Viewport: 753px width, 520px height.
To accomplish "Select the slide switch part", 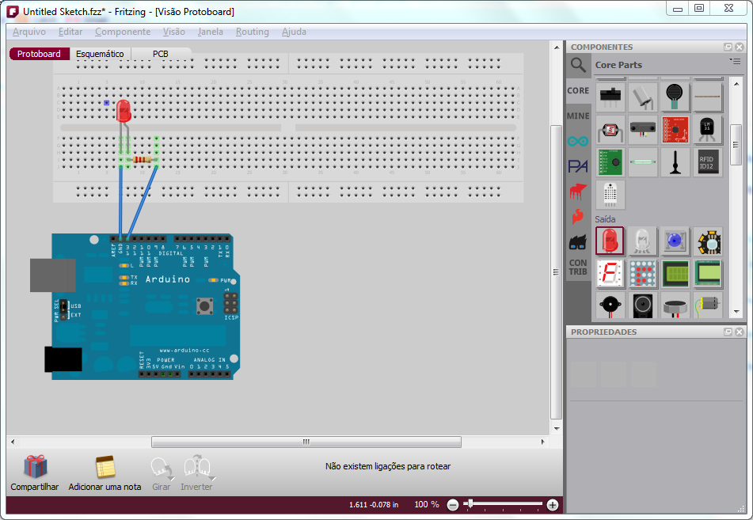I will [x=610, y=96].
